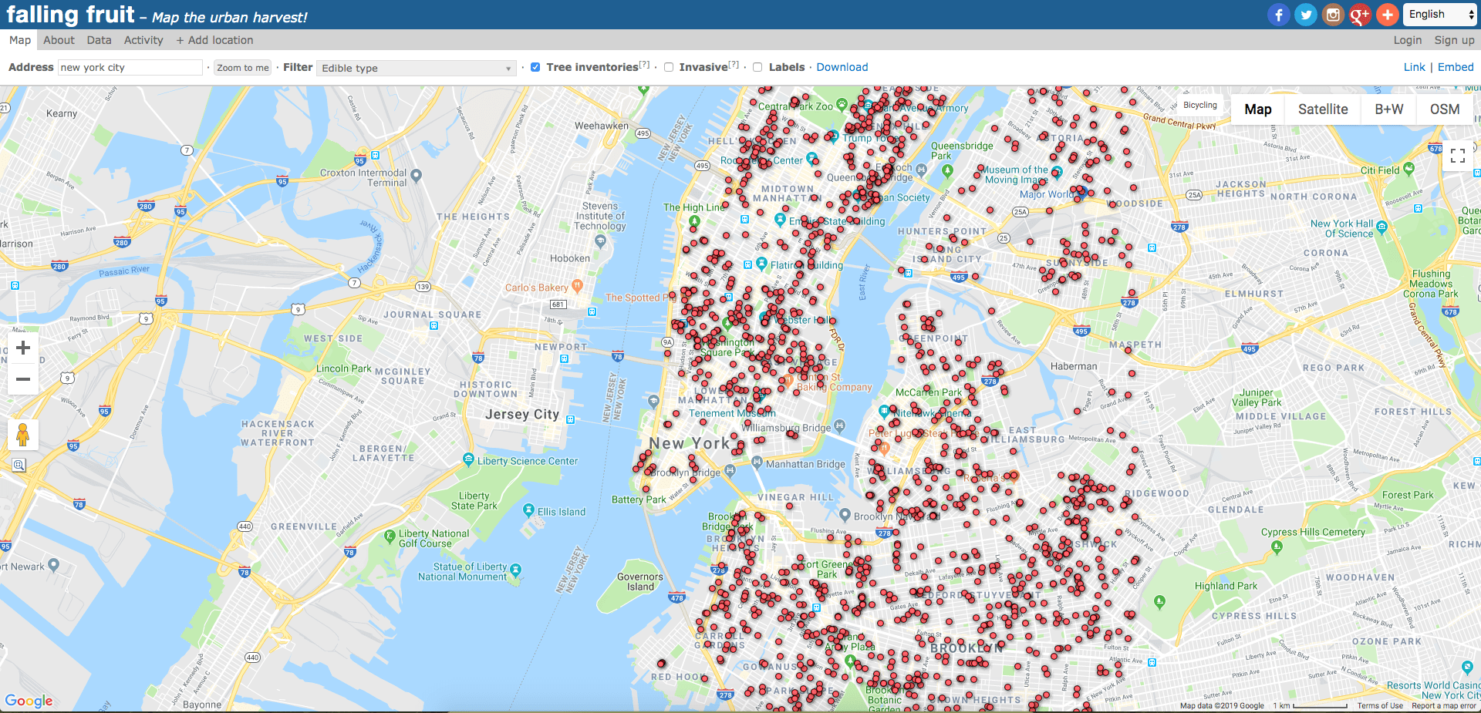The height and width of the screenshot is (713, 1481).
Task: Click the Login link
Action: coord(1408,40)
